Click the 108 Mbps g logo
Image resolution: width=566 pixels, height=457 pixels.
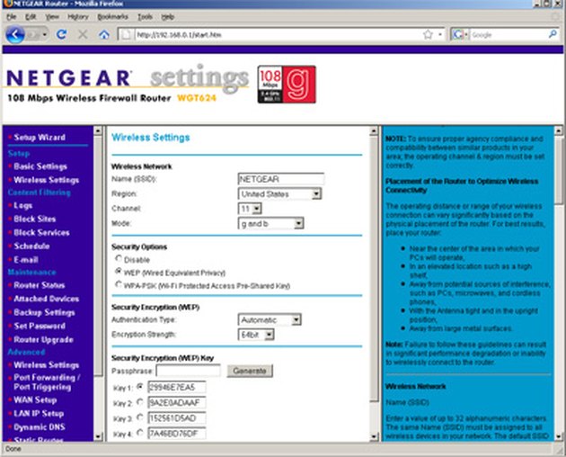[x=287, y=85]
